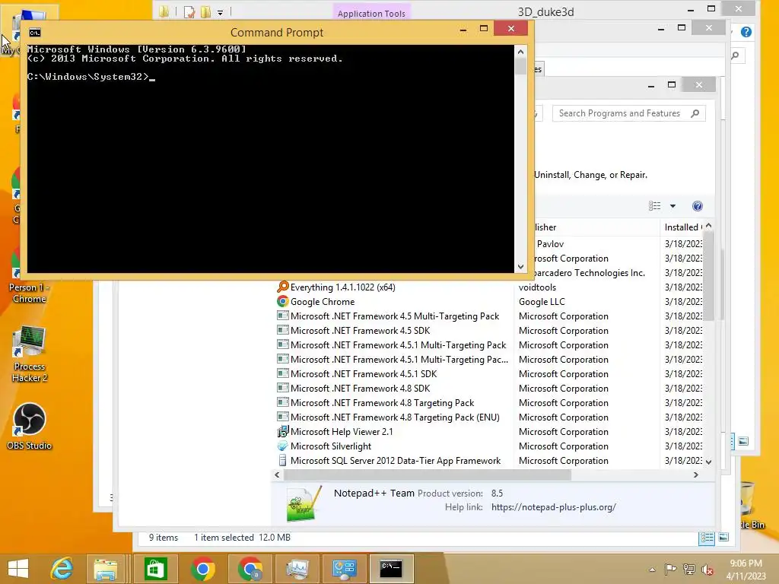Select the Microsoft Silverlight entry
779x584 pixels.
point(331,446)
